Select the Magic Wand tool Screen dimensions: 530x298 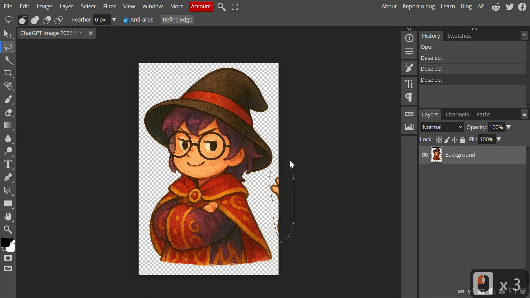[8, 60]
